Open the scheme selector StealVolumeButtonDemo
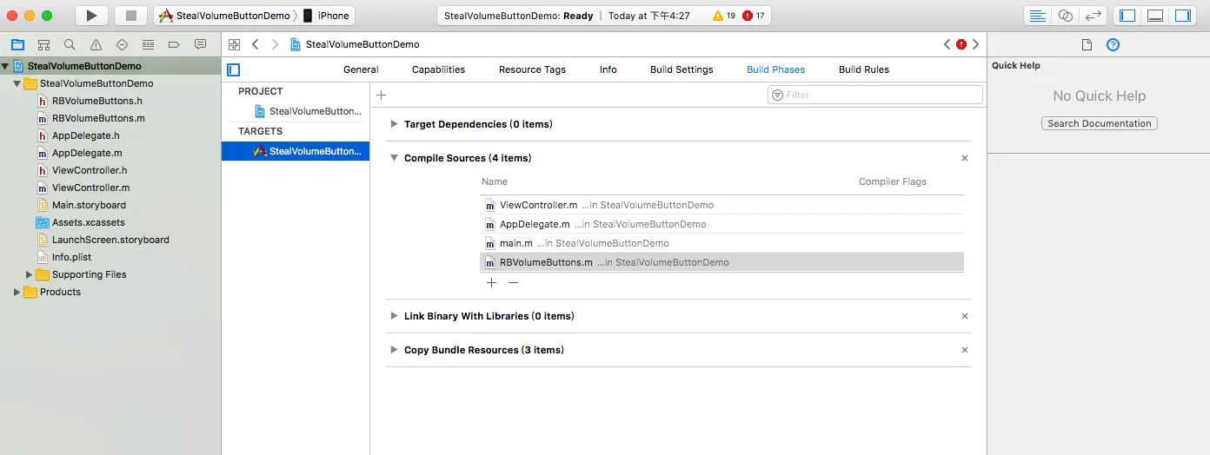This screenshot has height=455, width=1210. (x=224, y=16)
